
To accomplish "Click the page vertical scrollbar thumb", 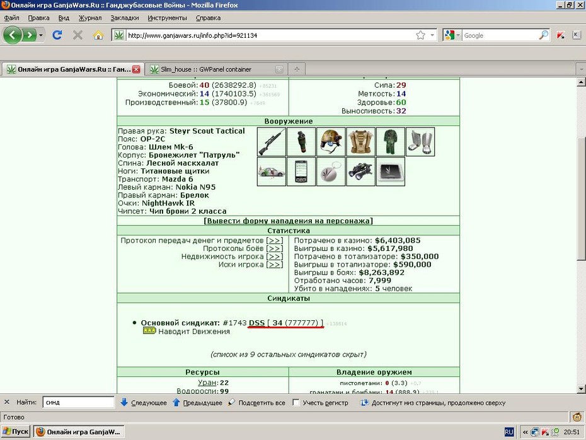I will point(581,199).
